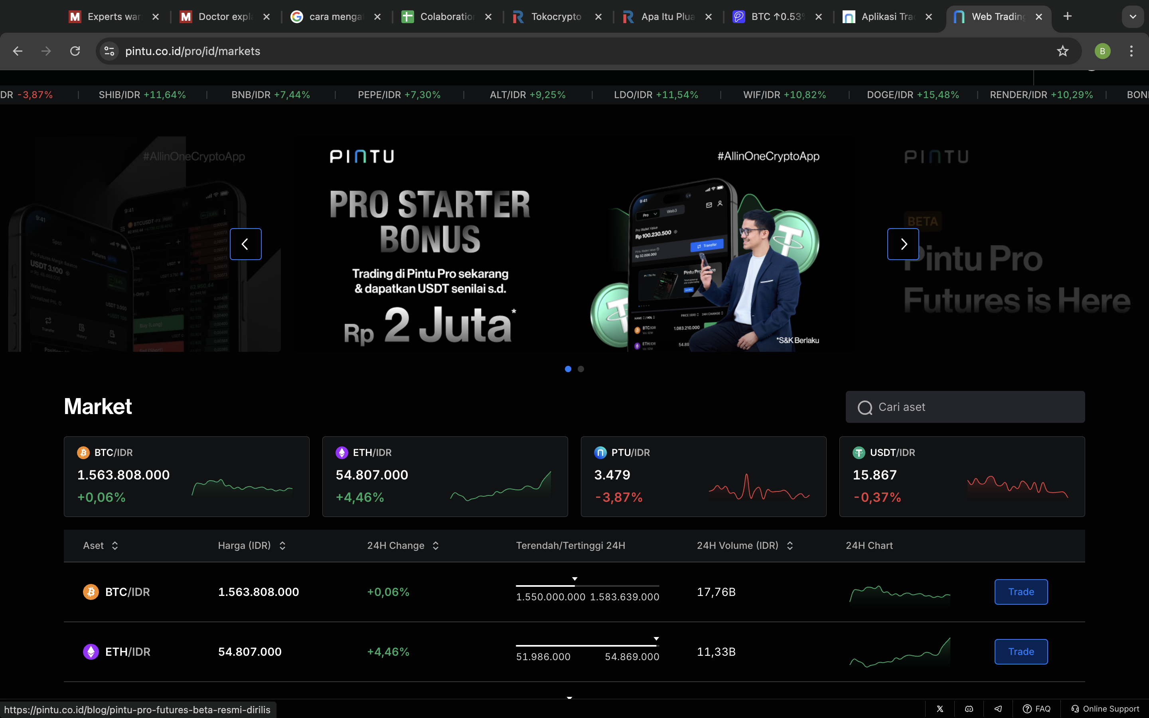Screen dimensions: 1149x718
Task: Click the 24H Change sort chevron
Action: coord(436,545)
